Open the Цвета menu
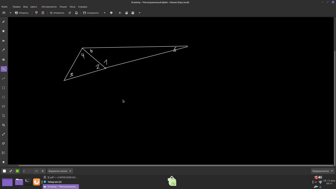The width and height of the screenshot is (336, 189). (34, 7)
